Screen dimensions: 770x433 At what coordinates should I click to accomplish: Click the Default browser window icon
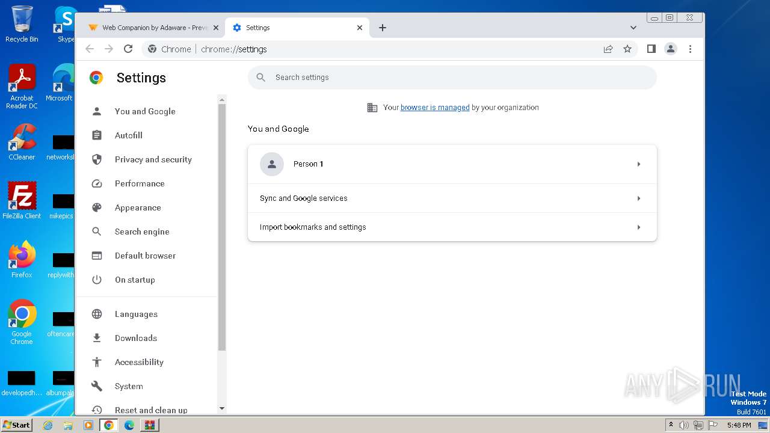pyautogui.click(x=96, y=256)
